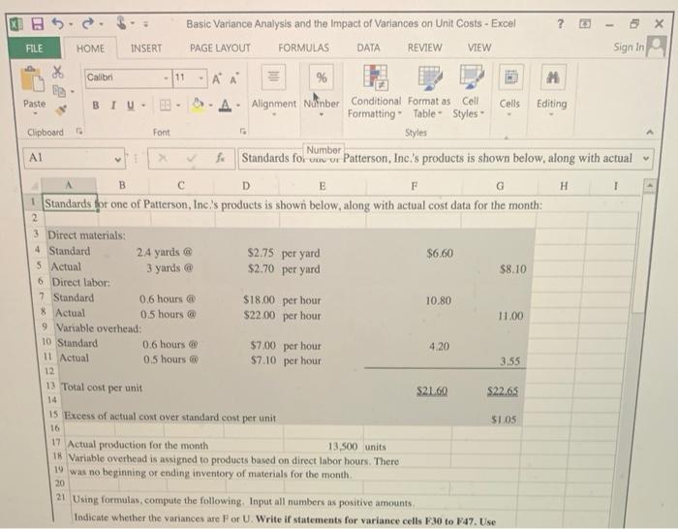
Task: Click the vertical scrollbar up arrow
Action: click(649, 186)
